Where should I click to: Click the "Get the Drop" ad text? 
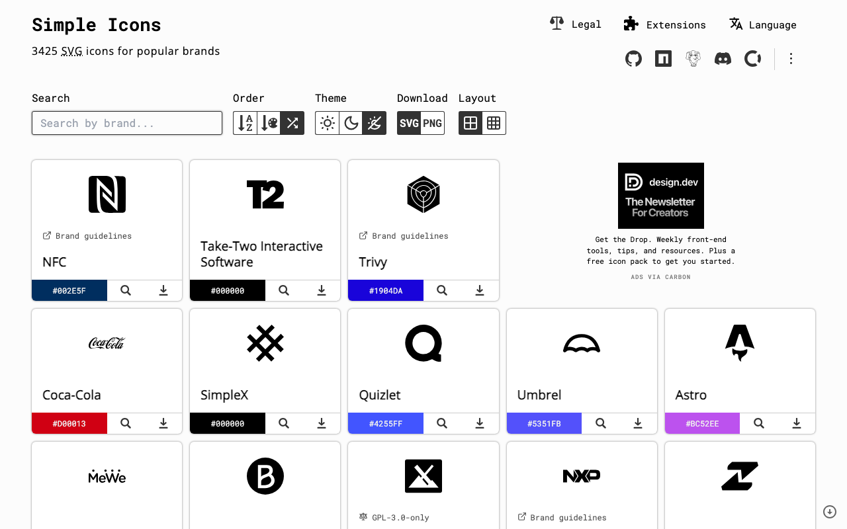(x=661, y=251)
